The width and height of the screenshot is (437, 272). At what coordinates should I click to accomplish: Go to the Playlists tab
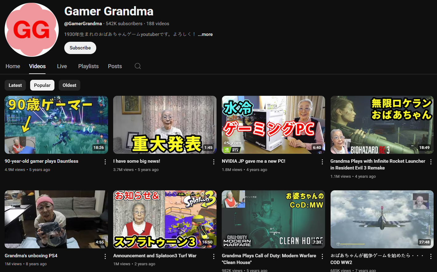point(88,66)
